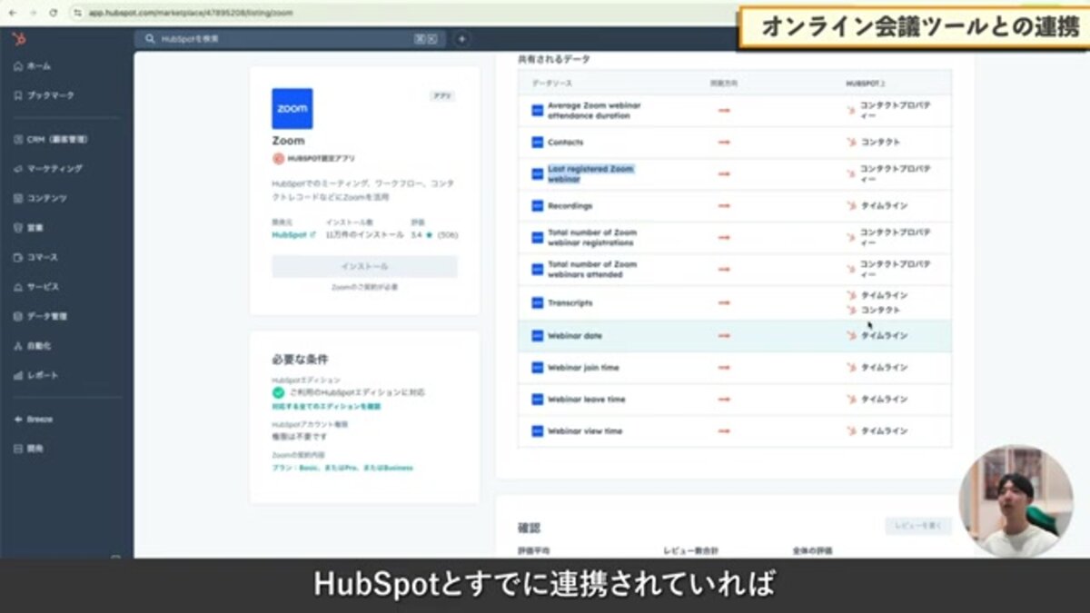Image resolution: width=1090 pixels, height=613 pixels.
Task: Expand the Marketing (マーケティング) sidebar menu
Action: point(54,169)
